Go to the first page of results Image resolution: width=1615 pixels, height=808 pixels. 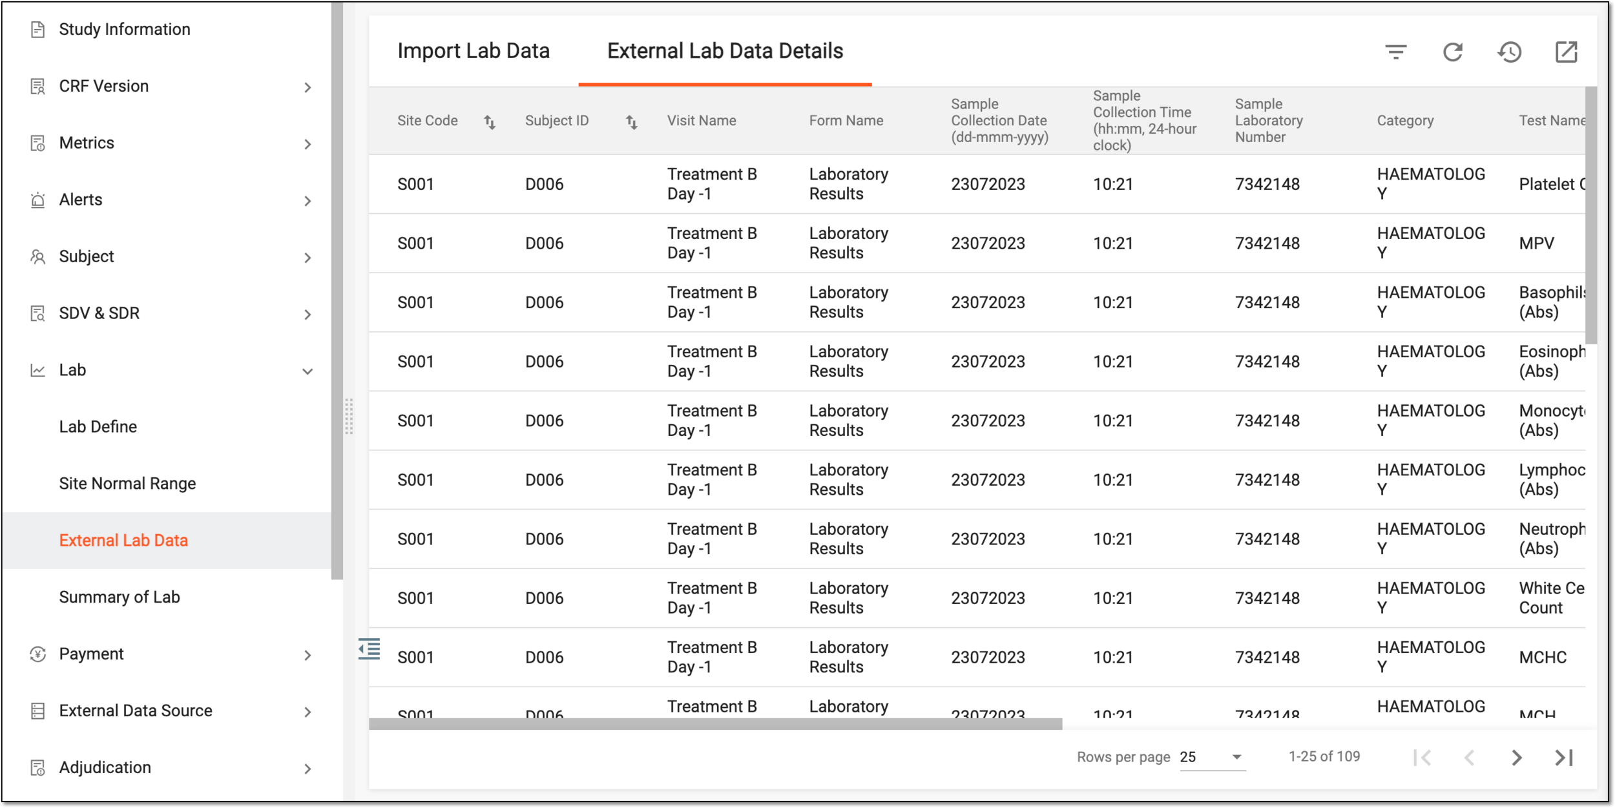click(x=1422, y=757)
